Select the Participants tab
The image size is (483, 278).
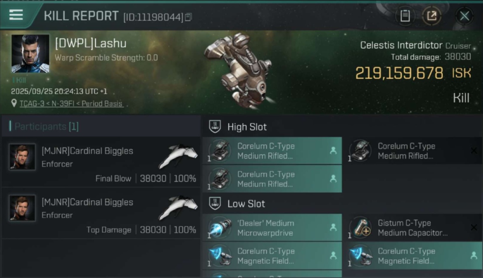point(46,126)
